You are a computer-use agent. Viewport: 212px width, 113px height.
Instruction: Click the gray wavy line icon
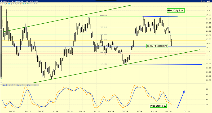point(34,4)
